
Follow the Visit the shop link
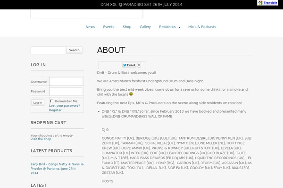41,139
